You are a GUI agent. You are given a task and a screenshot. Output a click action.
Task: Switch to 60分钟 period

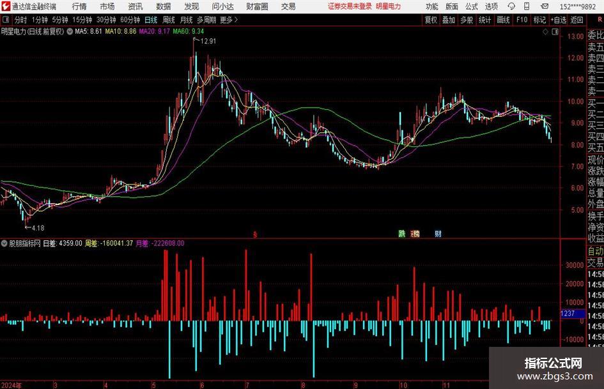coord(130,20)
